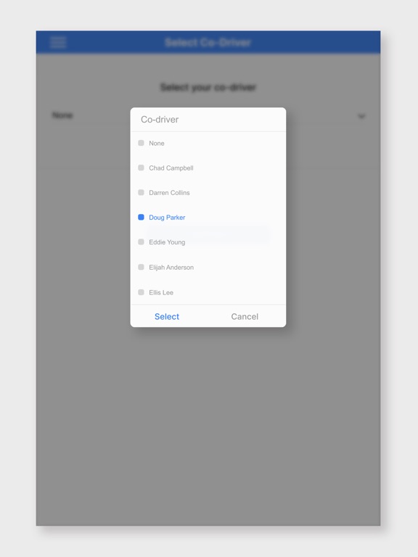The height and width of the screenshot is (557, 418).
Task: Click the 'Doug Parker' name label
Action: click(x=167, y=218)
